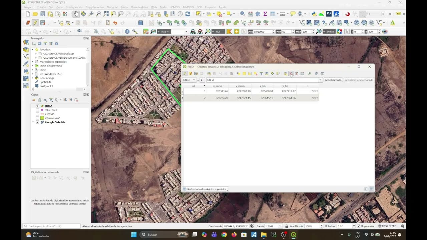Open the Identify Features tool
This screenshot has height=240, width=427.
point(243,14)
